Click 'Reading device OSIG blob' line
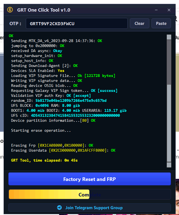The image size is (179, 215). 44,86
